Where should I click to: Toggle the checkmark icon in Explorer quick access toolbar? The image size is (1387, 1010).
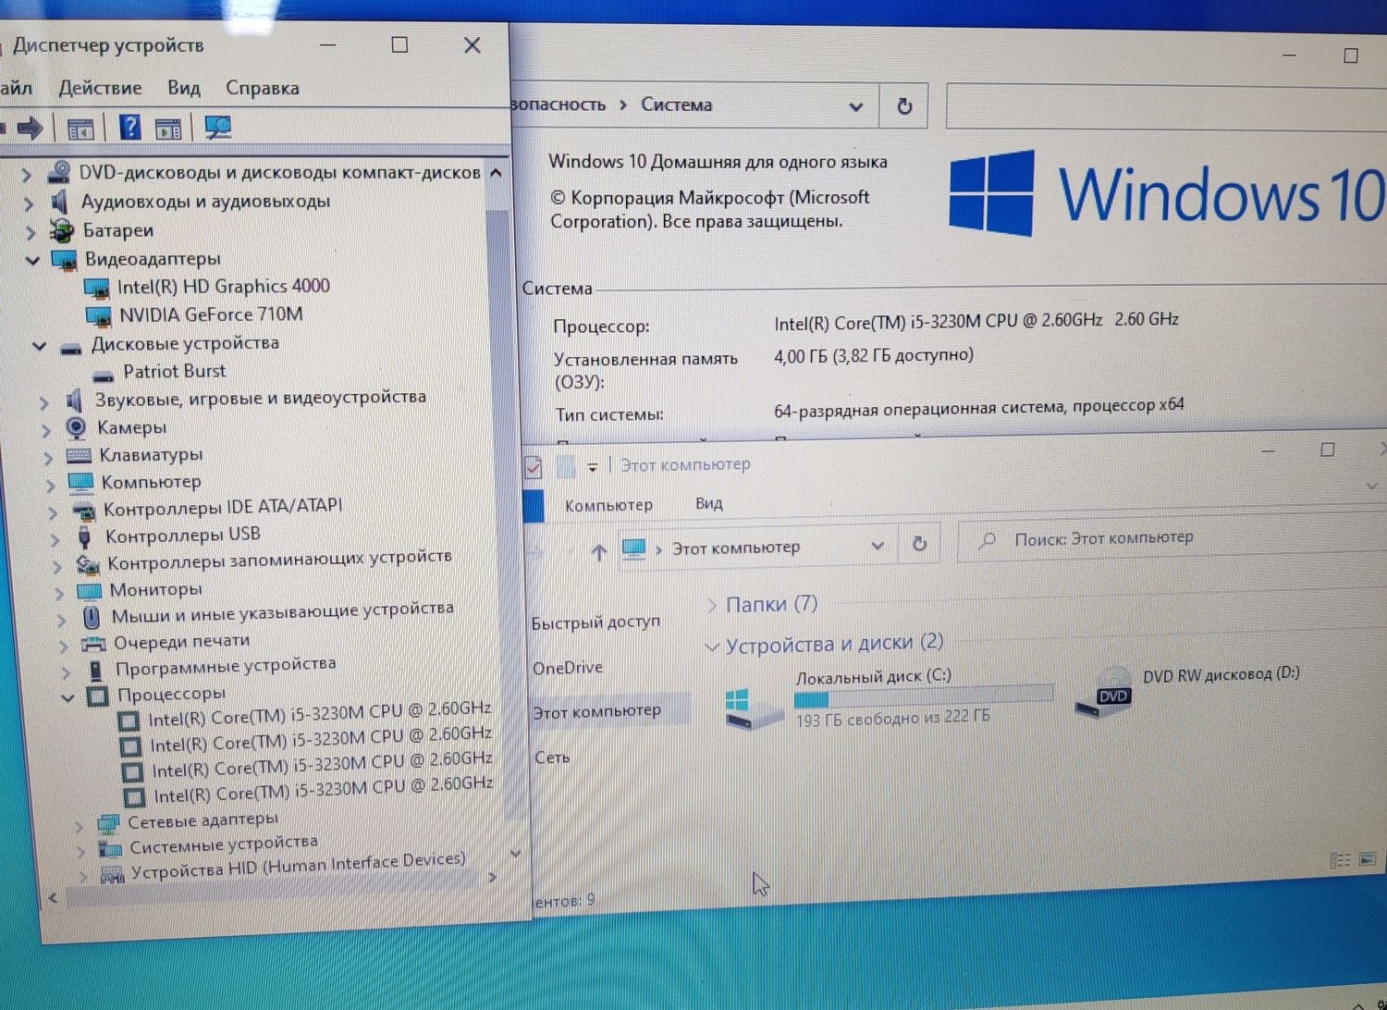[534, 467]
